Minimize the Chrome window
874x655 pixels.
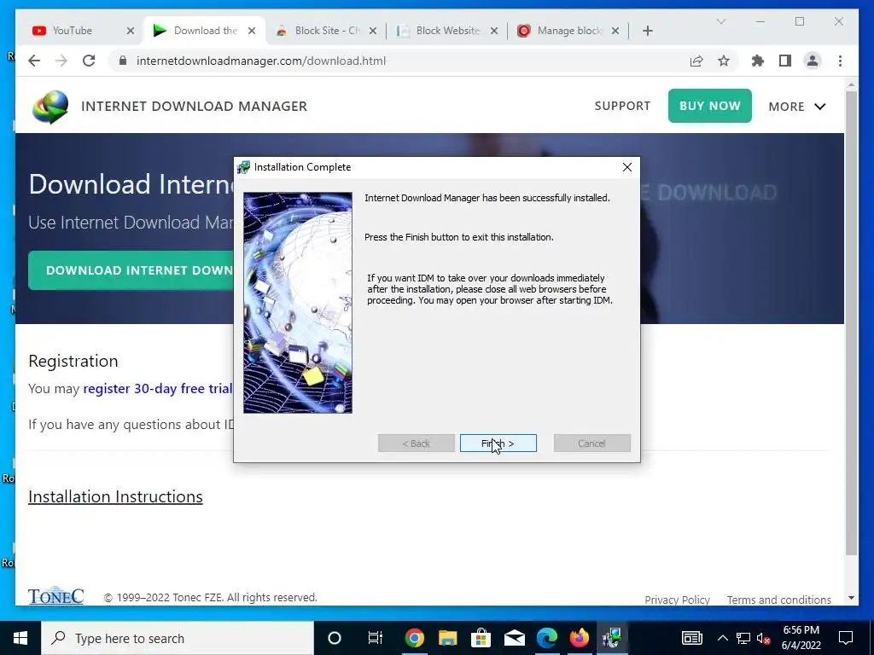click(760, 21)
